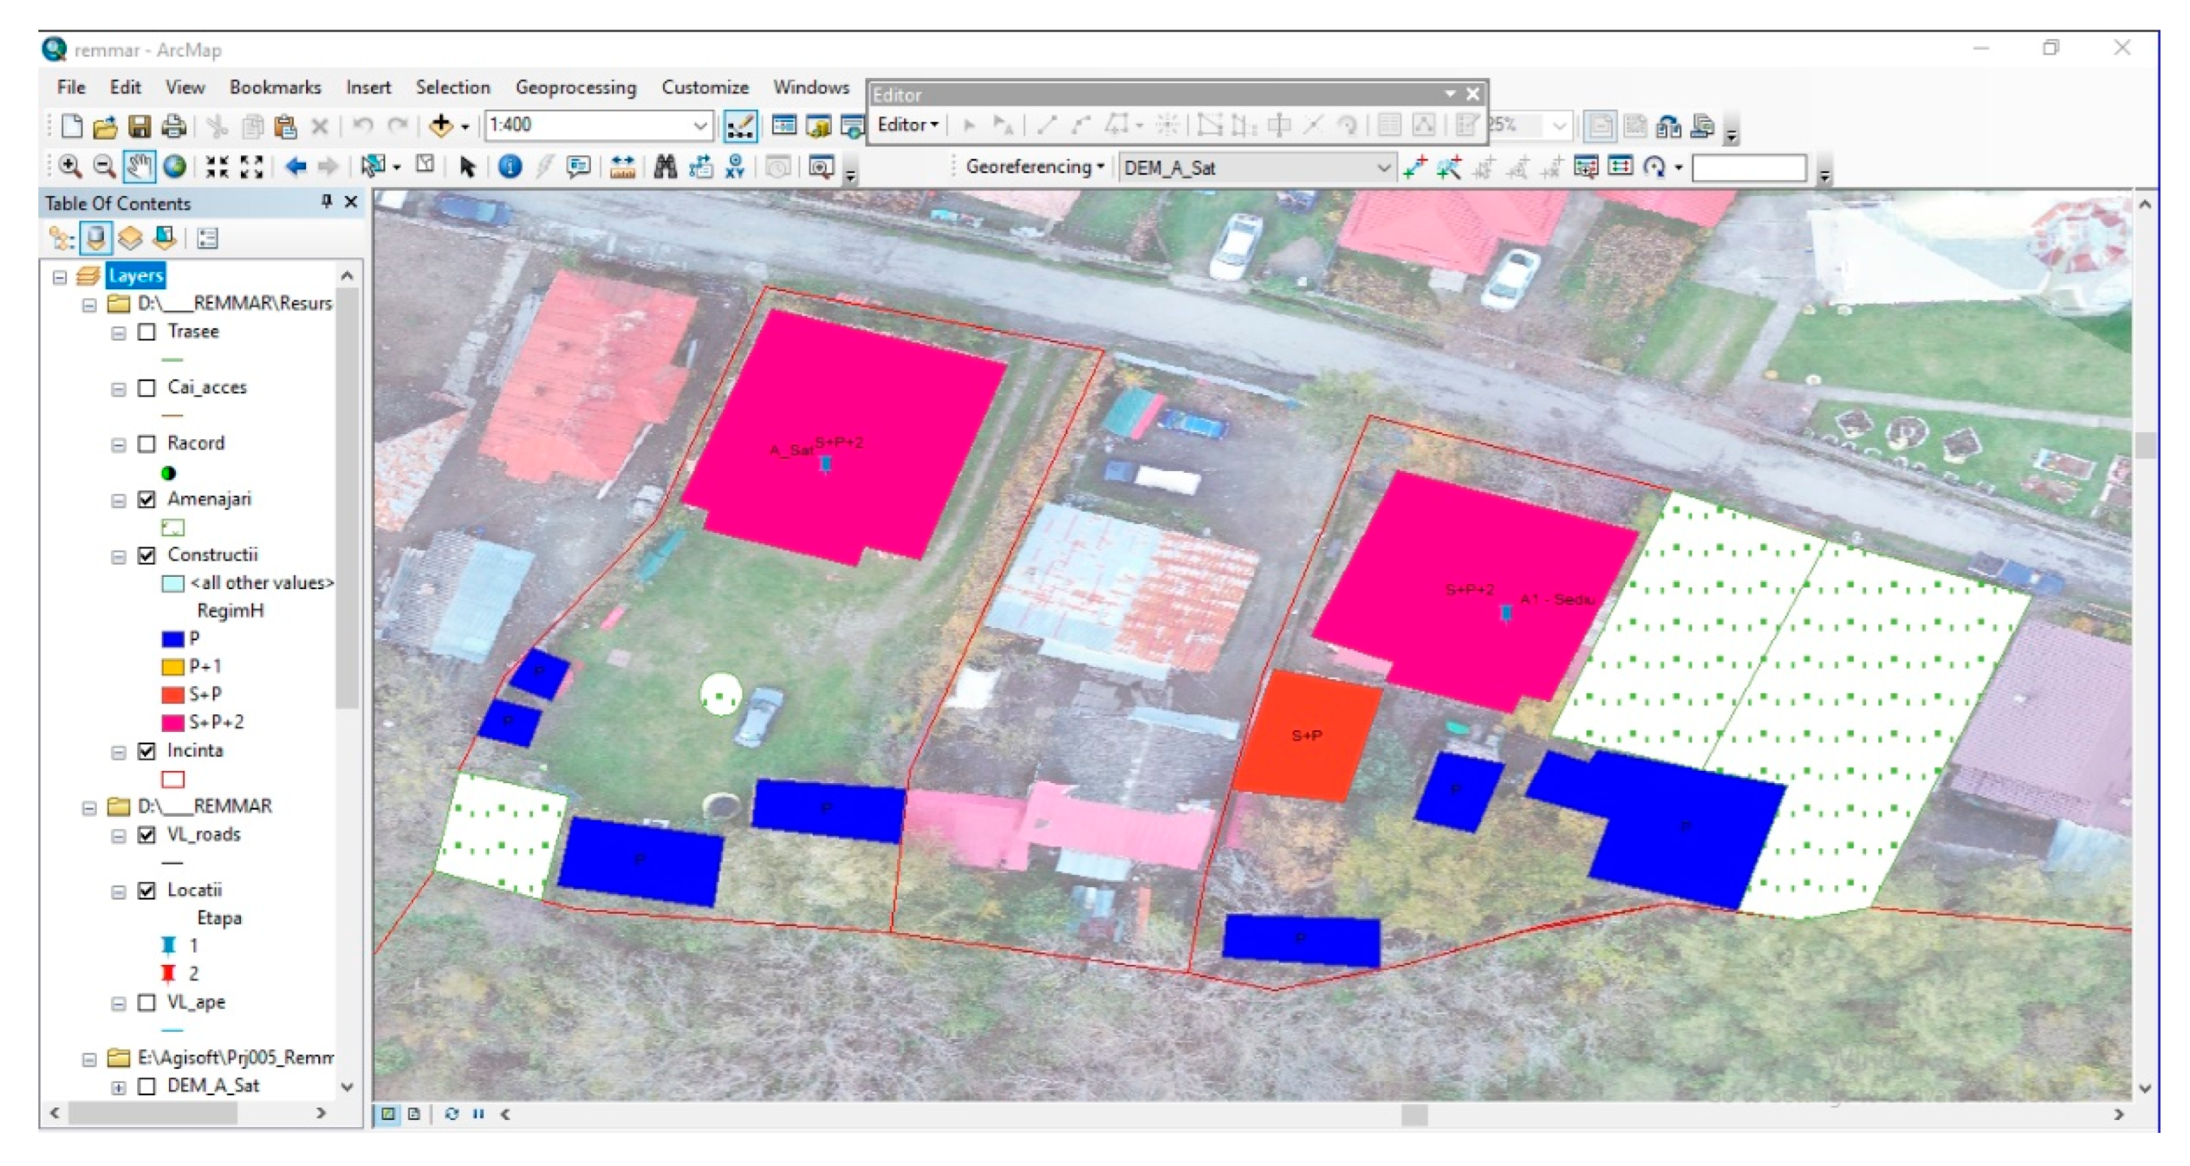Select the Identify info tool
Viewport: 2190px width, 1166px height.
click(x=510, y=167)
